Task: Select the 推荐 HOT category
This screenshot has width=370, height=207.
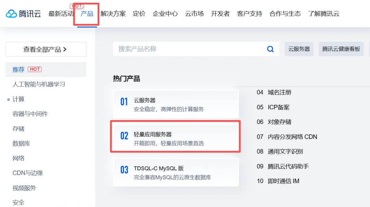Action: click(46, 69)
